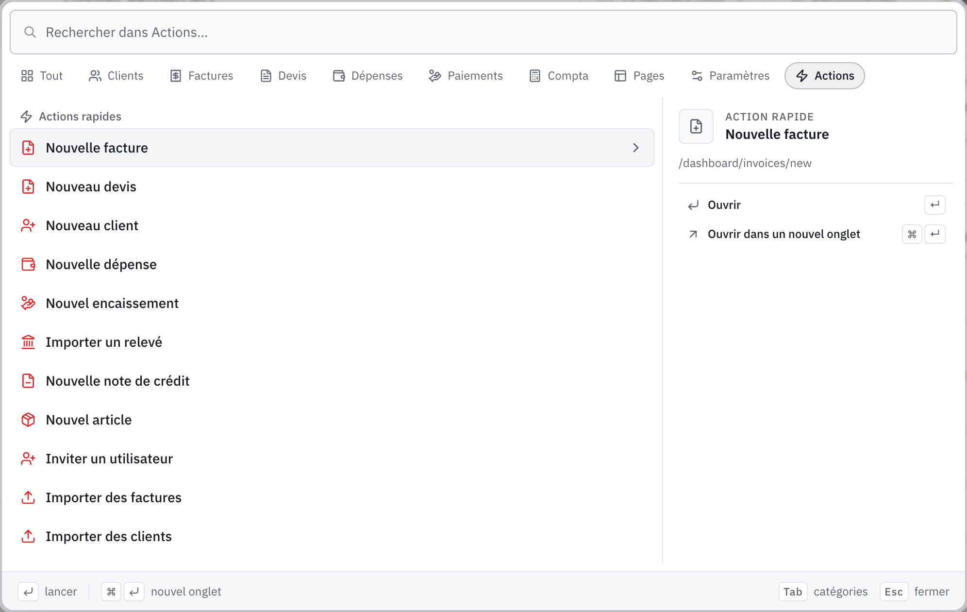
Task: Click the Inviter un utilisateur user-plus icon
Action: point(28,459)
